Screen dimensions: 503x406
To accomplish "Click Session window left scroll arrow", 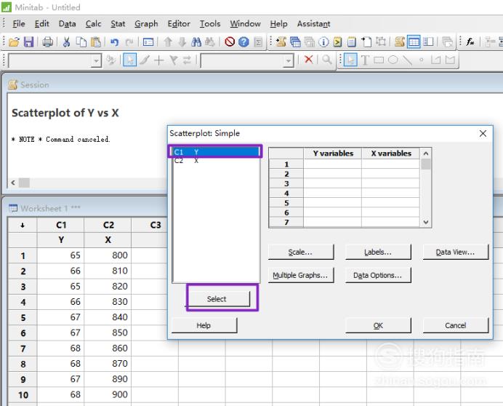I will click(13, 183).
